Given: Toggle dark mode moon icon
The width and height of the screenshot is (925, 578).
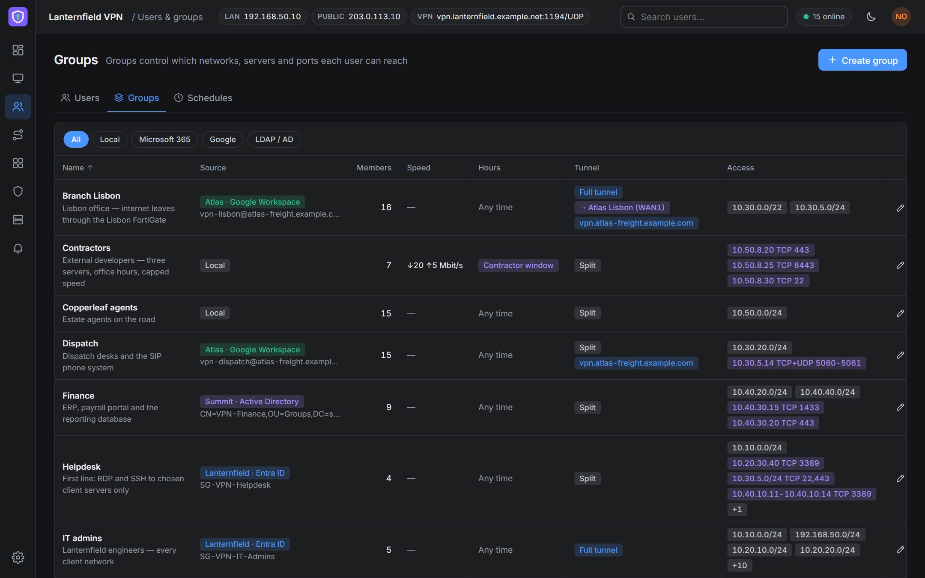Looking at the screenshot, I should 871,17.
